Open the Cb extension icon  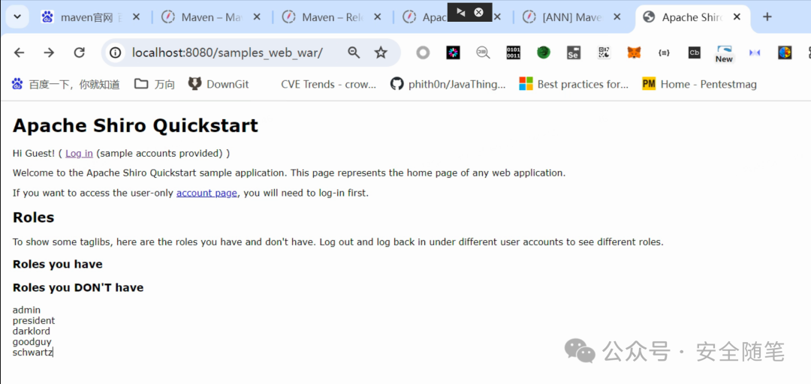coord(694,52)
